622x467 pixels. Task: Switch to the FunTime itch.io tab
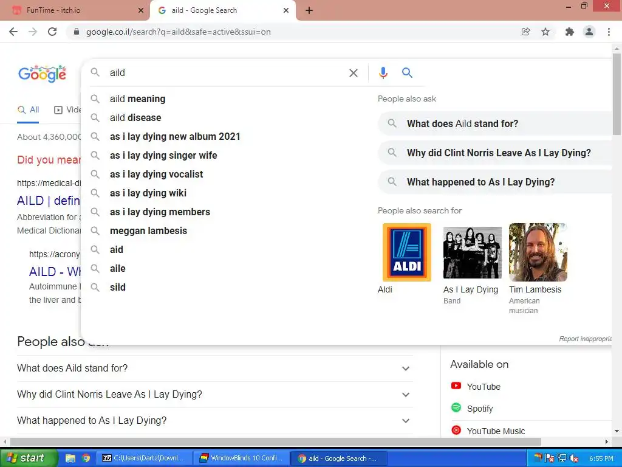click(75, 10)
